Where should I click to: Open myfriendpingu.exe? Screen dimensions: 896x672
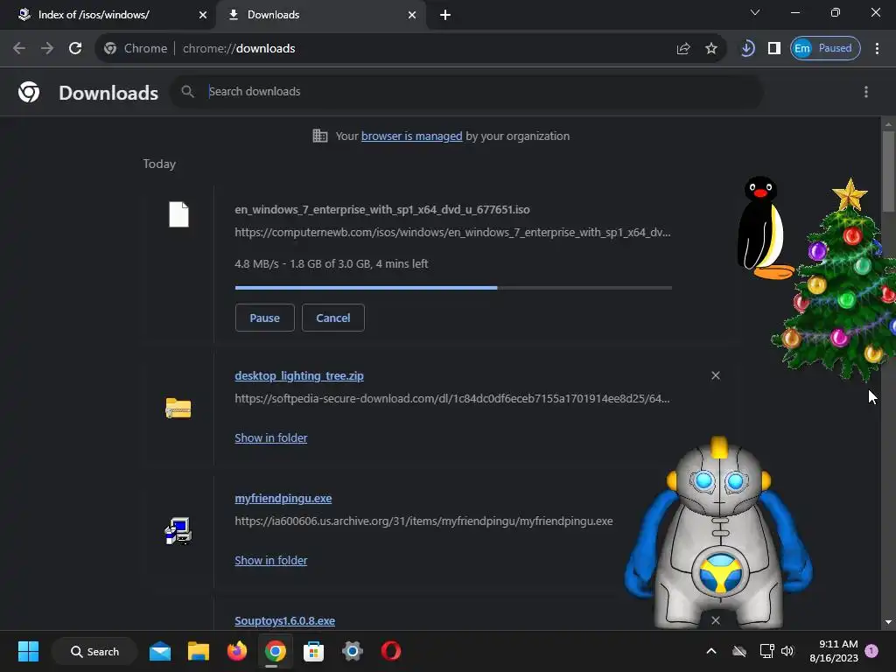click(x=283, y=498)
